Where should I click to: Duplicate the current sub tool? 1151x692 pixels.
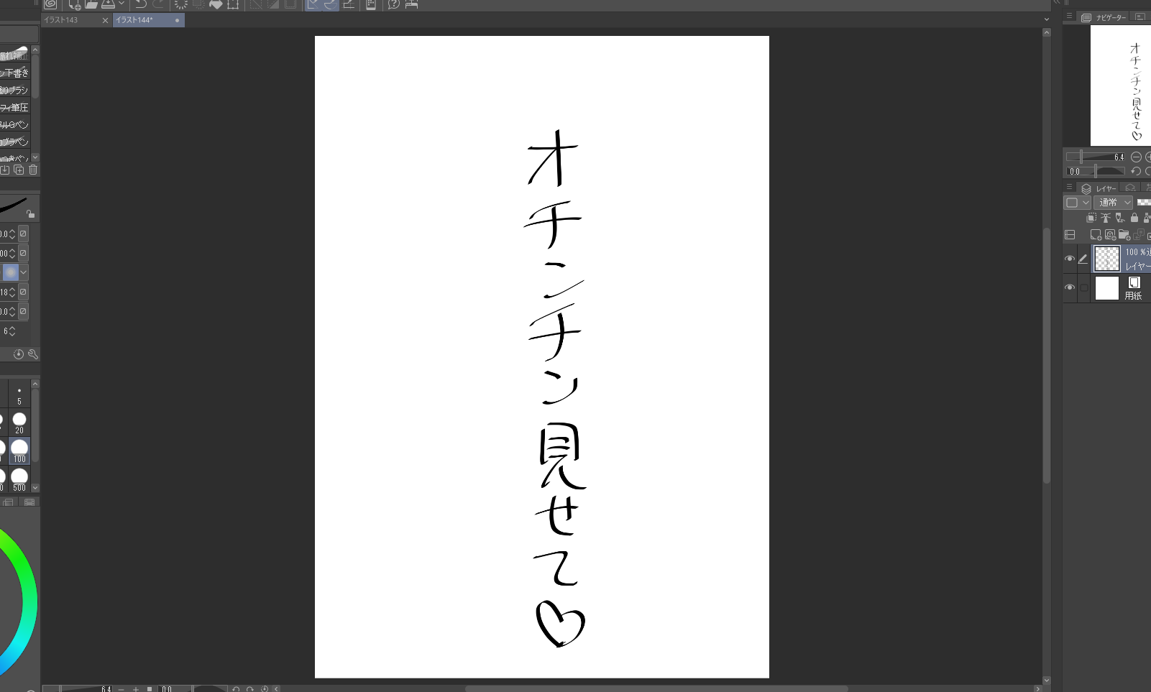[19, 170]
